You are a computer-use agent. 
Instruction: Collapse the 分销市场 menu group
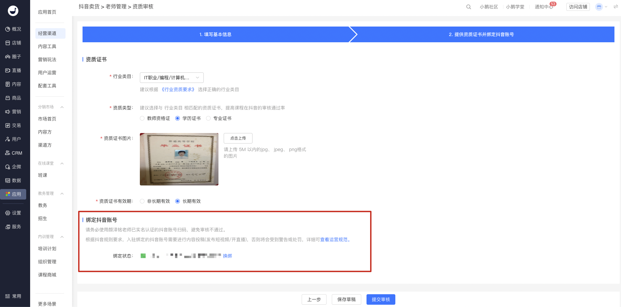pos(62,107)
